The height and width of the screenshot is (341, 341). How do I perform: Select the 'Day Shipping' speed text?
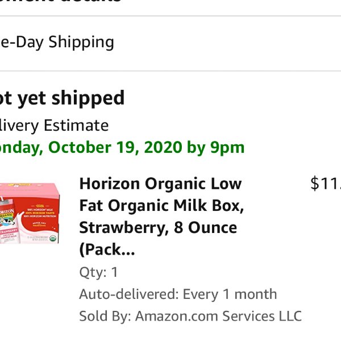click(x=65, y=43)
